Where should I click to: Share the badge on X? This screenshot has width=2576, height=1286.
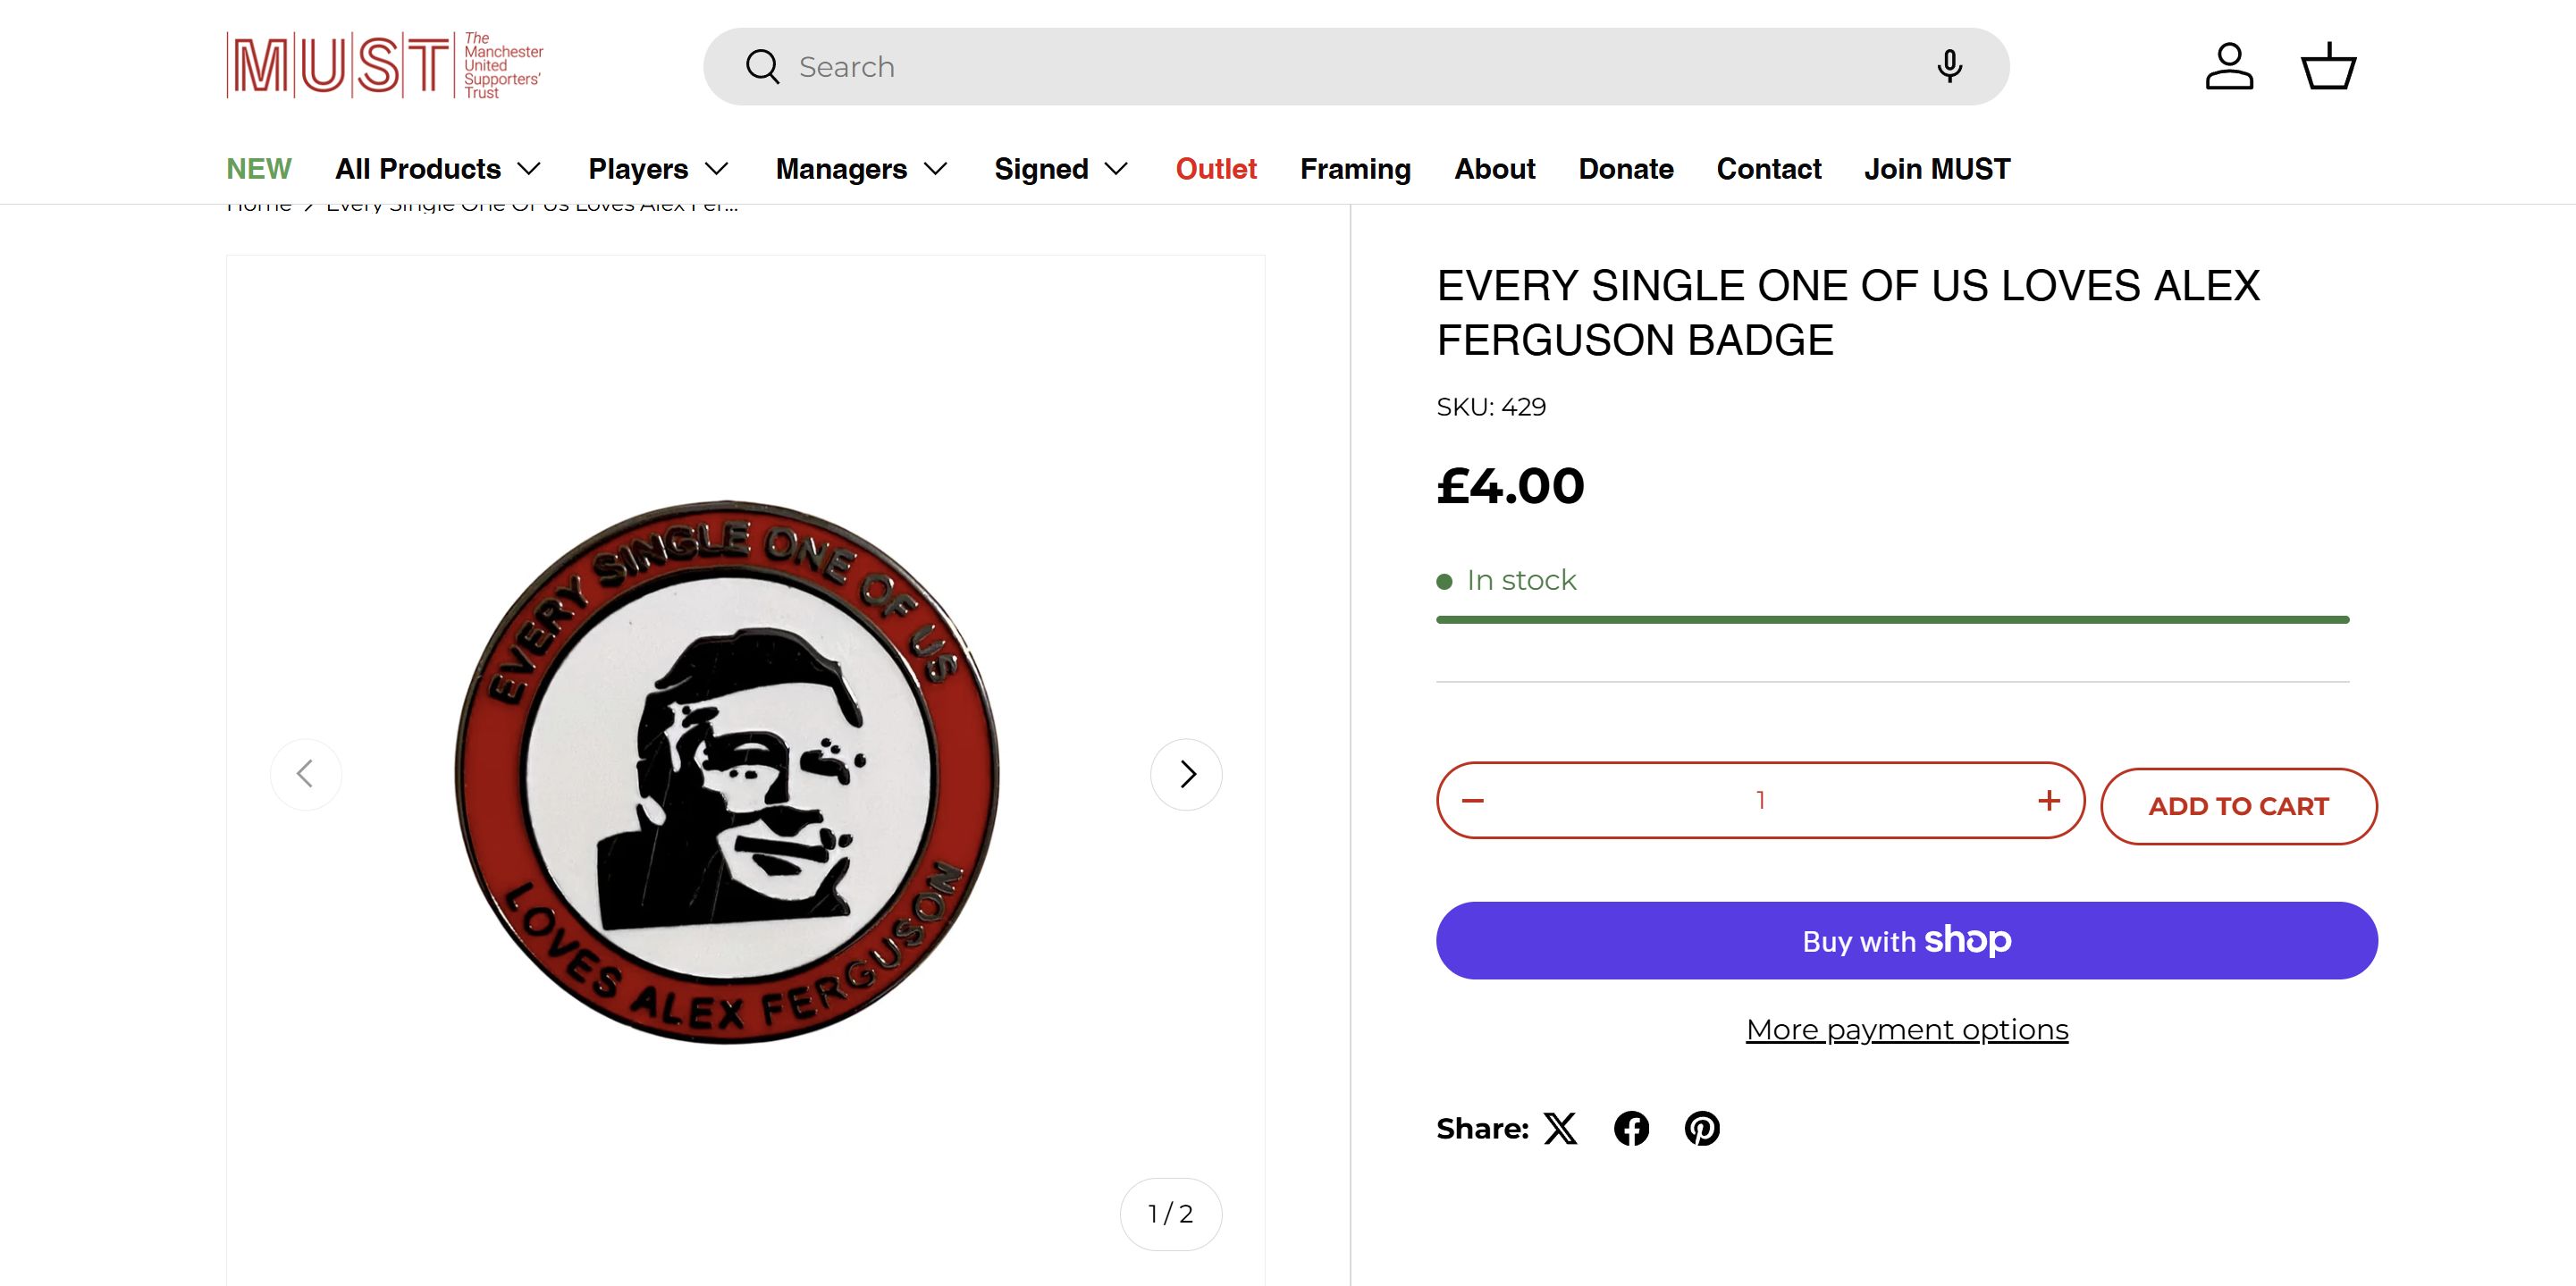pos(1560,1129)
